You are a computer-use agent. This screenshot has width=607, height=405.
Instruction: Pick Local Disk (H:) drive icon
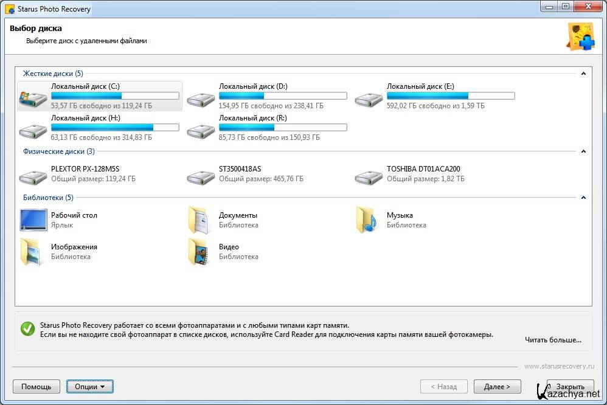pos(33,129)
